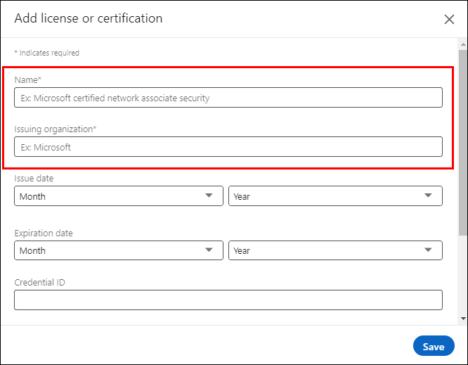Click the Issue date Year dropdown arrow

coord(428,196)
